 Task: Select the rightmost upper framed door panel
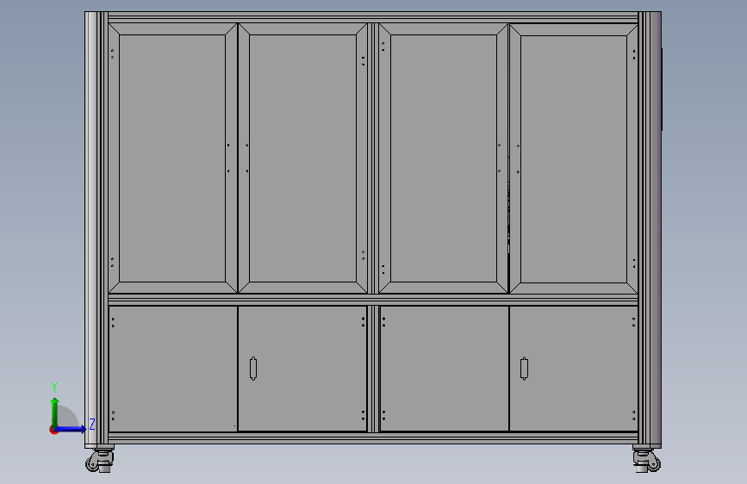coord(574,158)
